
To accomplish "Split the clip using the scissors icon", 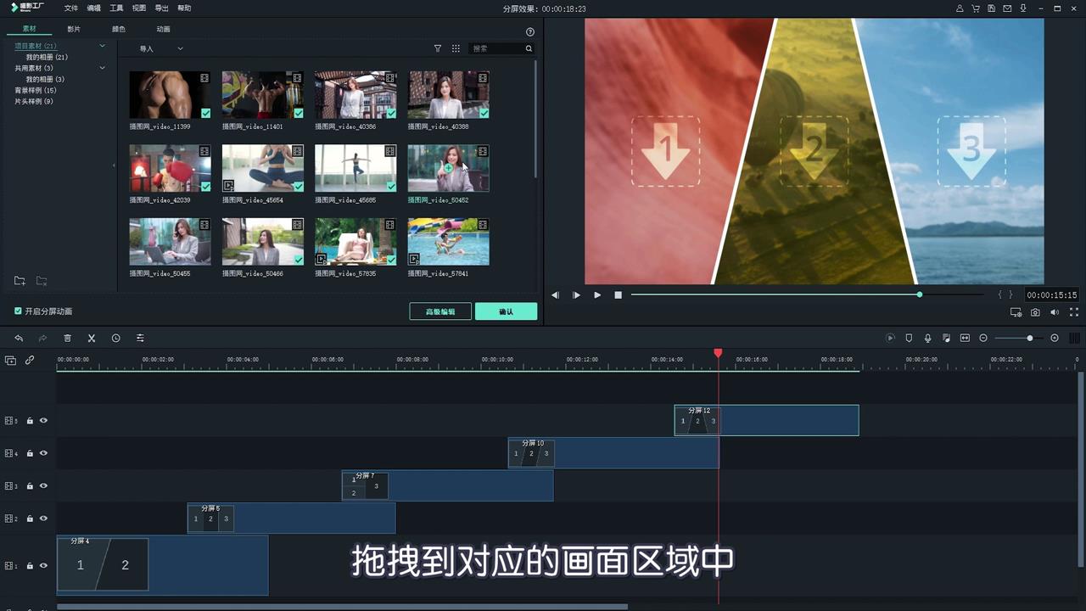I will pyautogui.click(x=92, y=338).
